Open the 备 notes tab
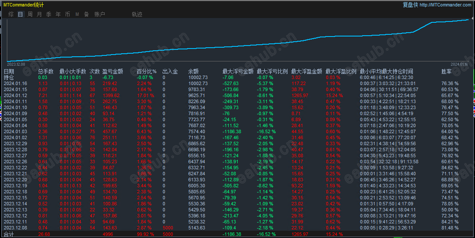Image resolution: width=475 pixels, height=238 pixels. 87,14
